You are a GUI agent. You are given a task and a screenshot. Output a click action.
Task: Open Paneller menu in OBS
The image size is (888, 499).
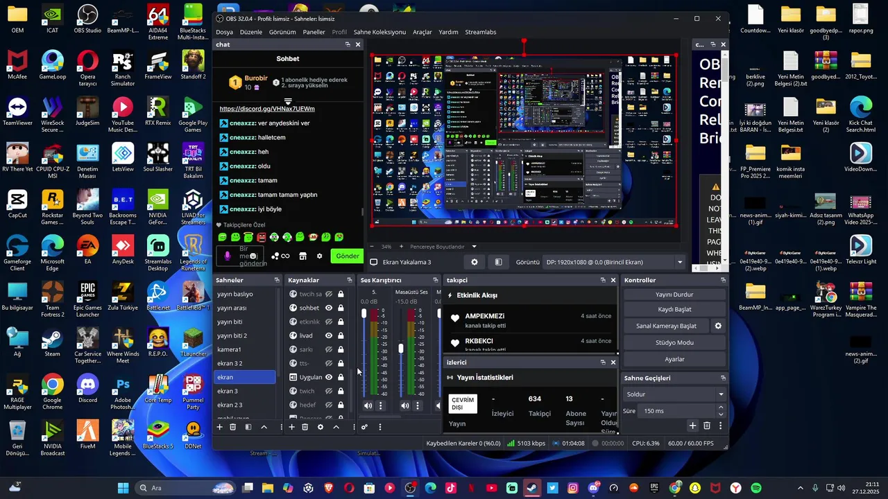click(x=314, y=32)
